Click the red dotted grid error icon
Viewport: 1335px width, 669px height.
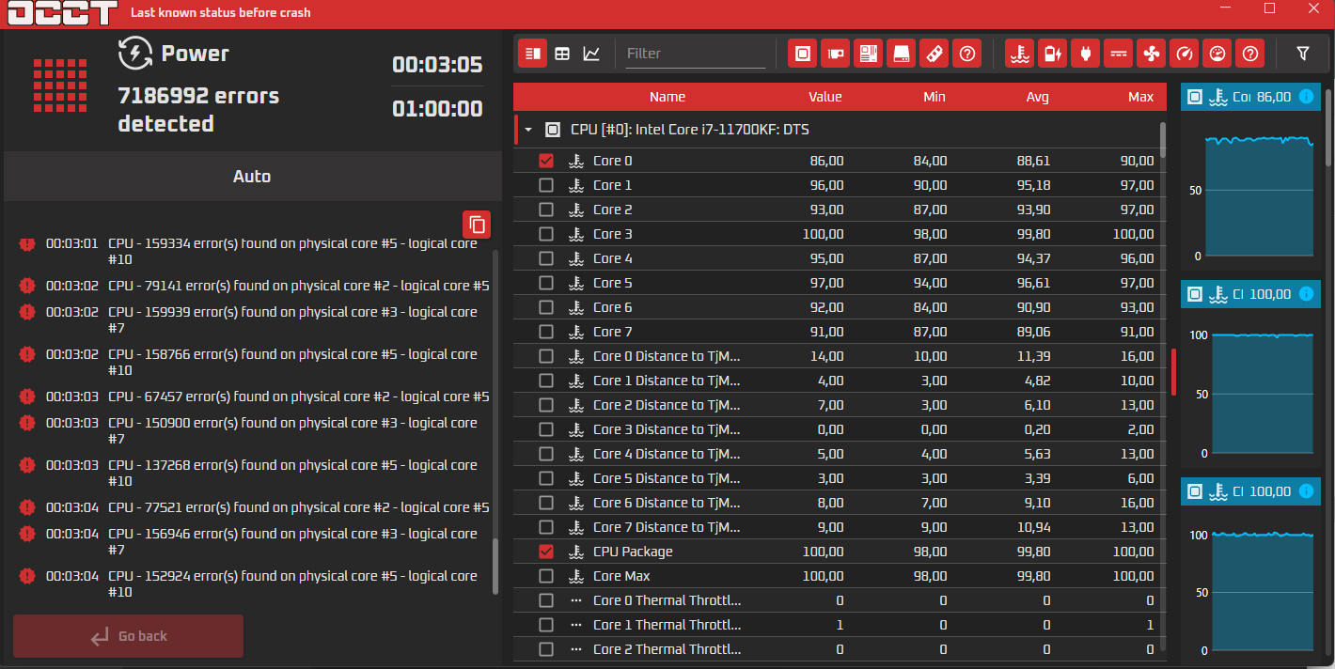(x=59, y=87)
